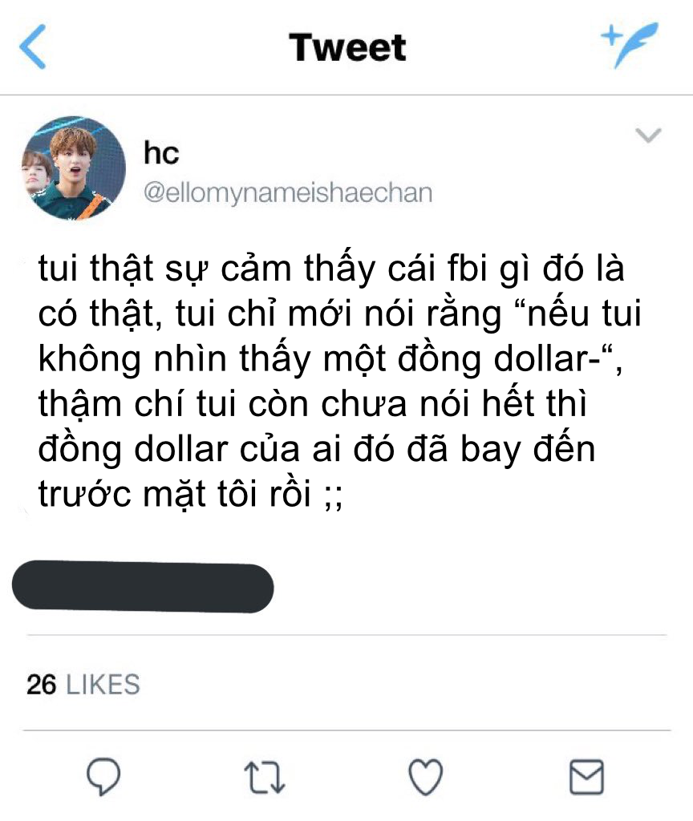
Task: Open profile via display name hc
Action: click(161, 153)
